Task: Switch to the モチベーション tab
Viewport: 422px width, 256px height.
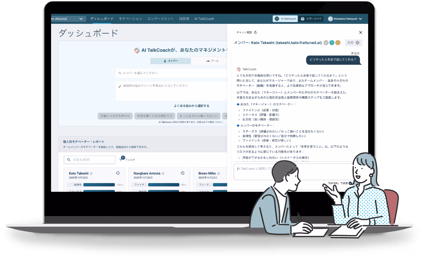Action: [131, 19]
